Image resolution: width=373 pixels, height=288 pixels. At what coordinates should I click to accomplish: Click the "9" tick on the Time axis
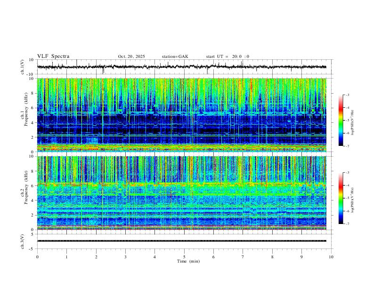coord(301,257)
